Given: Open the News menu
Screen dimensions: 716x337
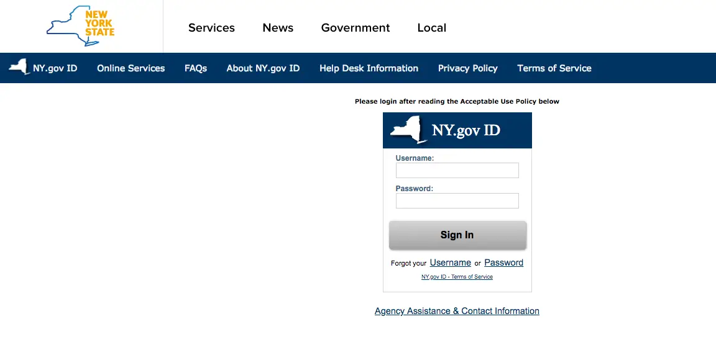Looking at the screenshot, I should (x=278, y=28).
